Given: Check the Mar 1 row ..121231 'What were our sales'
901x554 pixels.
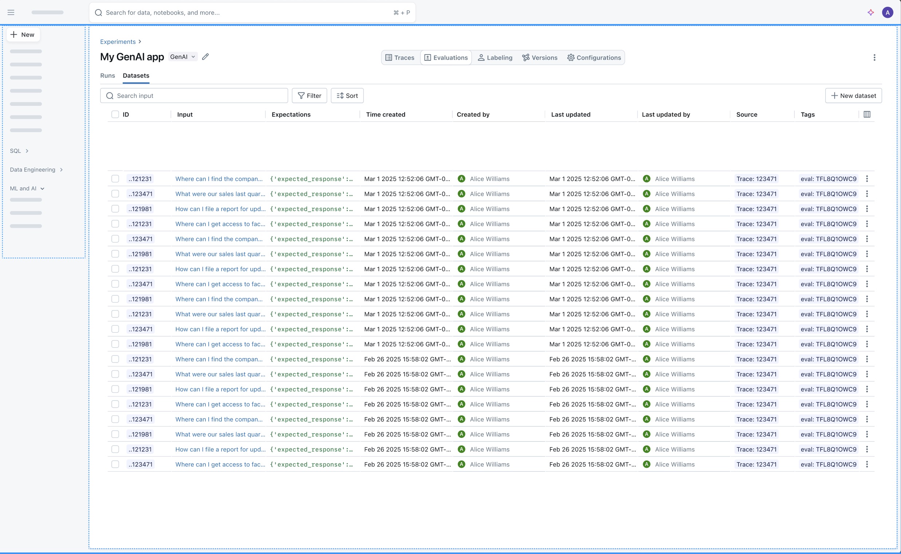Looking at the screenshot, I should coord(115,314).
